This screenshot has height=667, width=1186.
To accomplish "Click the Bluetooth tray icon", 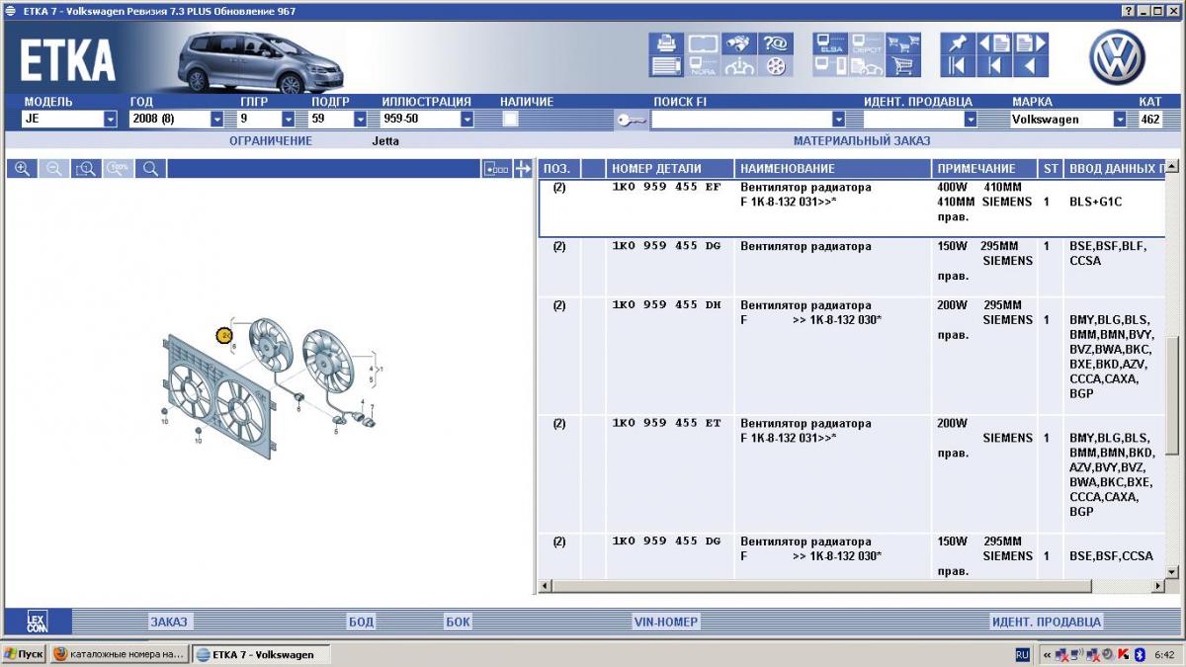I will click(x=1138, y=654).
